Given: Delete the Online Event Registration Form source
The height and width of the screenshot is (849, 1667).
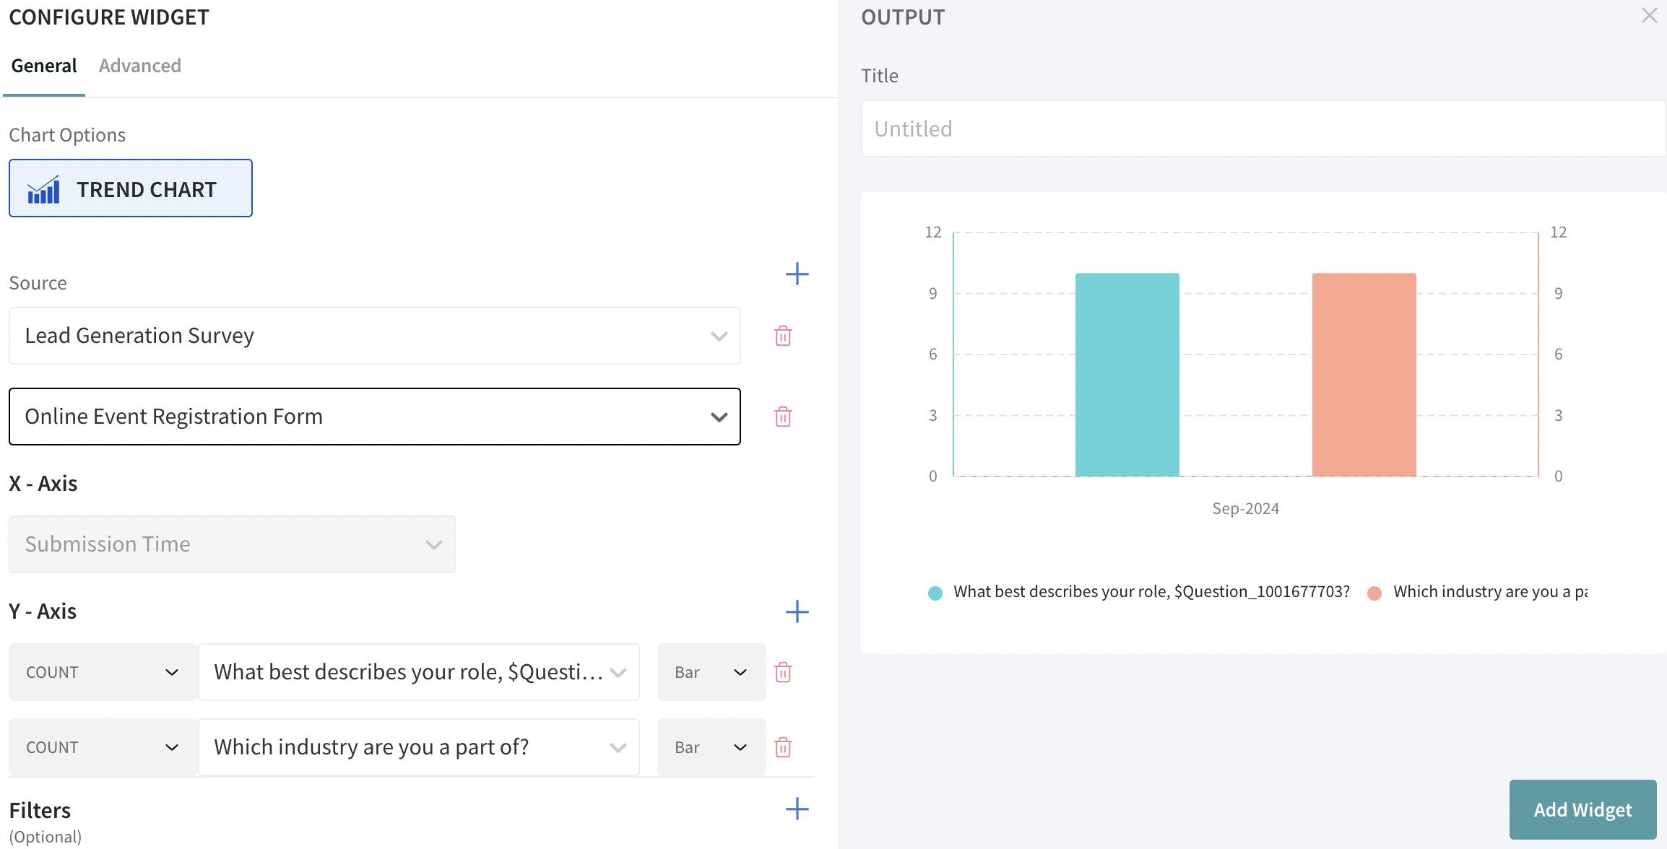Looking at the screenshot, I should tap(783, 417).
